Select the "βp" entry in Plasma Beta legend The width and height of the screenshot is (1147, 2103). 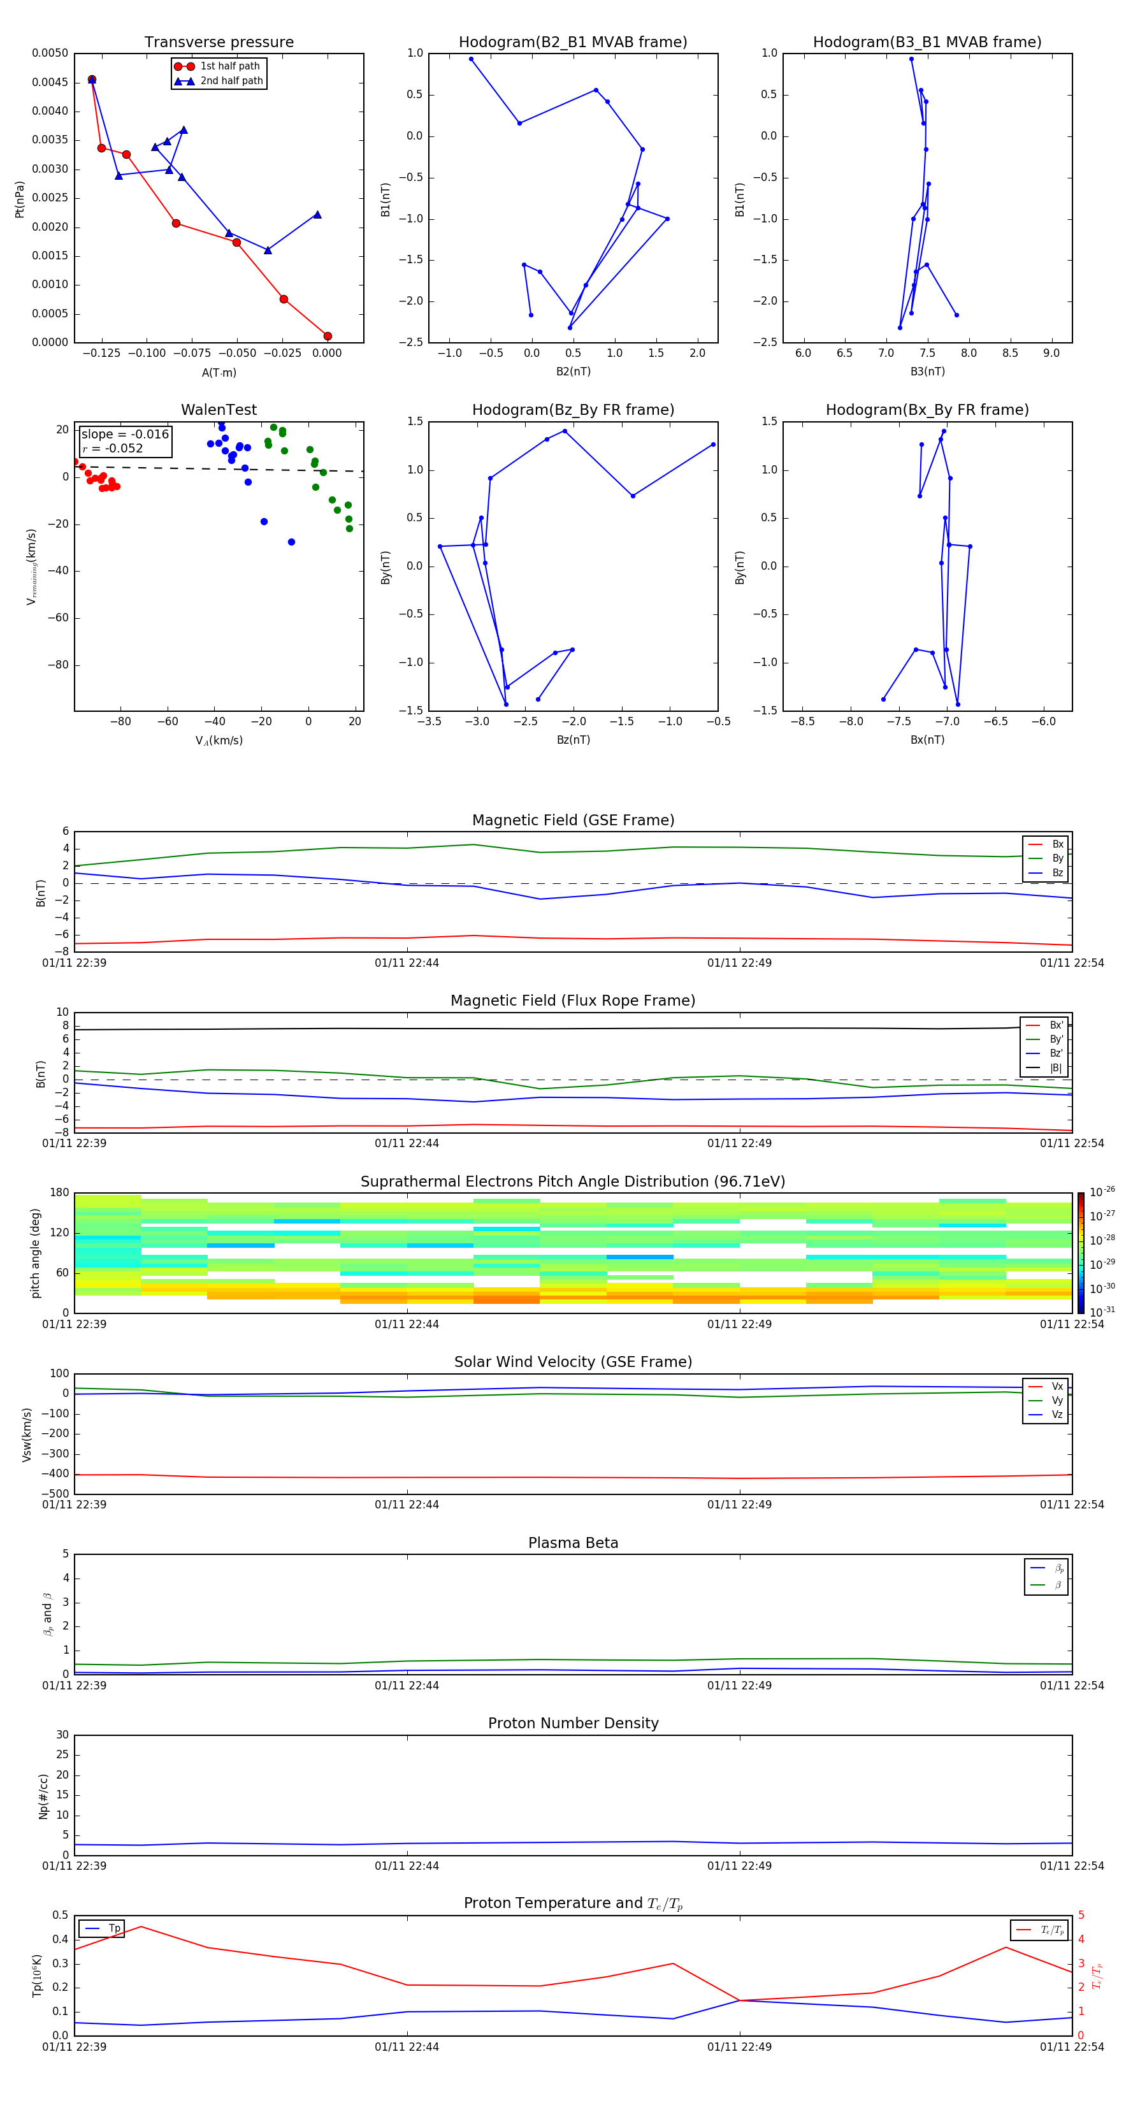[x=1046, y=1568]
